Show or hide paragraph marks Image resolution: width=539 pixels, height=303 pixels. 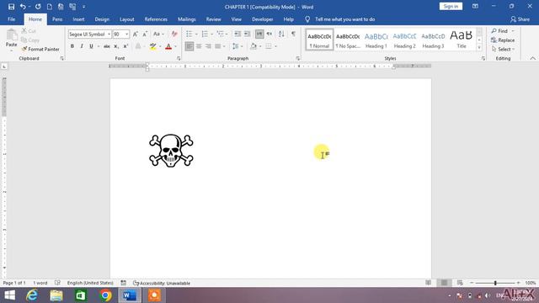coord(293,34)
